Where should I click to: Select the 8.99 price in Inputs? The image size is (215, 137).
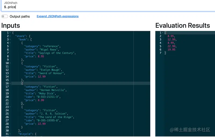[41, 100]
